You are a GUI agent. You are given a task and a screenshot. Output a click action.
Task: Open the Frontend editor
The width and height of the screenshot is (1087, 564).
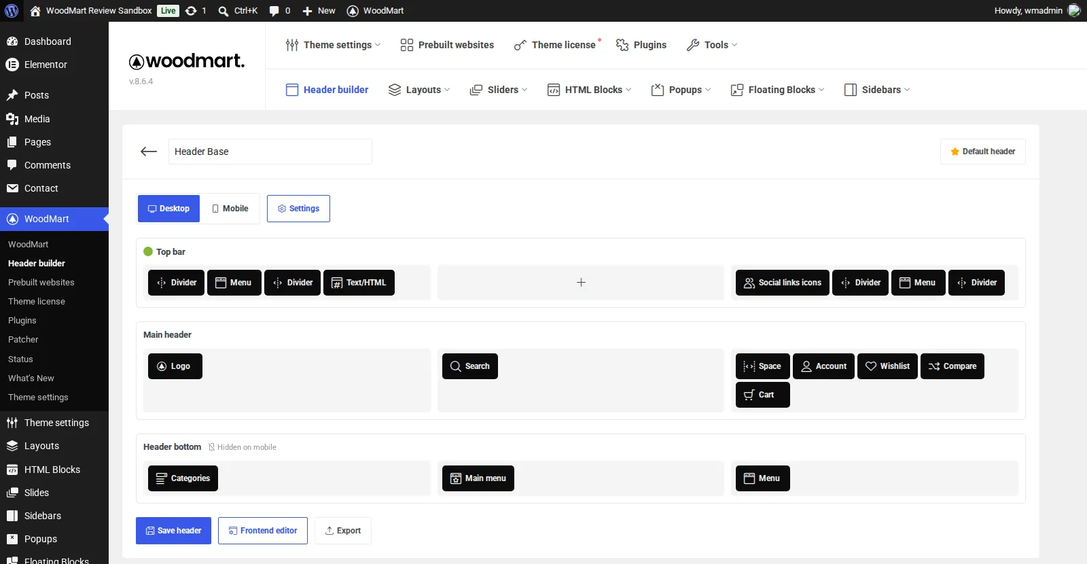tap(263, 531)
